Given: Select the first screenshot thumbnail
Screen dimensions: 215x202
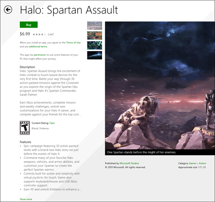Looking at the screenshot, I should pyautogui.click(x=95, y=26).
